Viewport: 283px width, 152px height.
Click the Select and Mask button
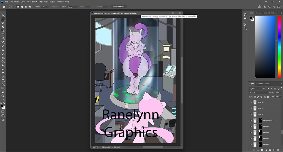119,7
